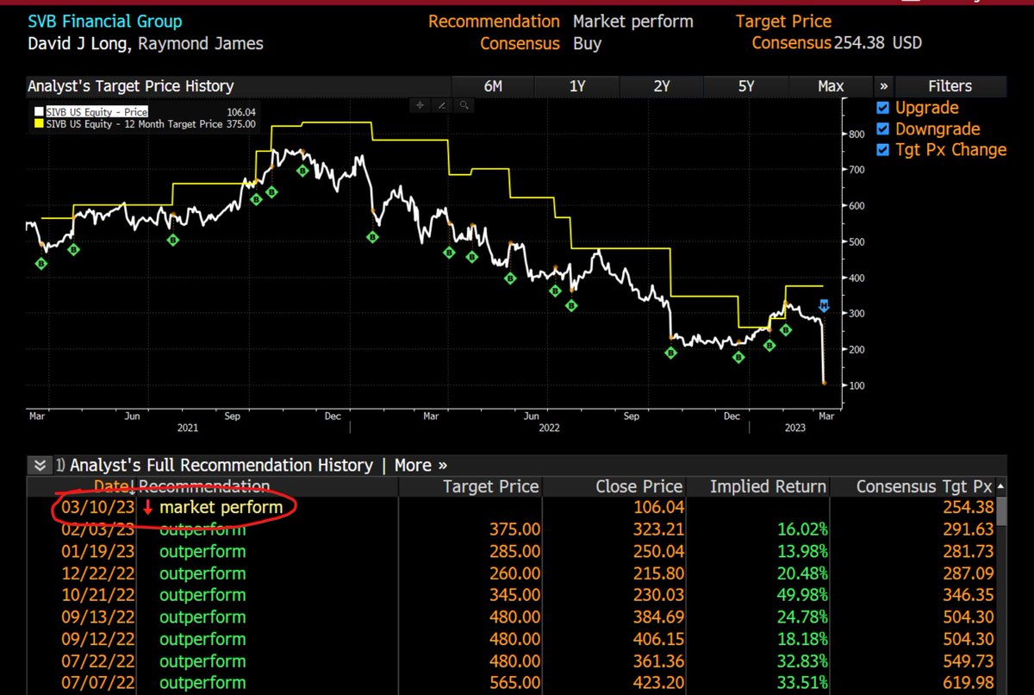
Task: Click close price 323.21
Action: pyautogui.click(x=657, y=529)
